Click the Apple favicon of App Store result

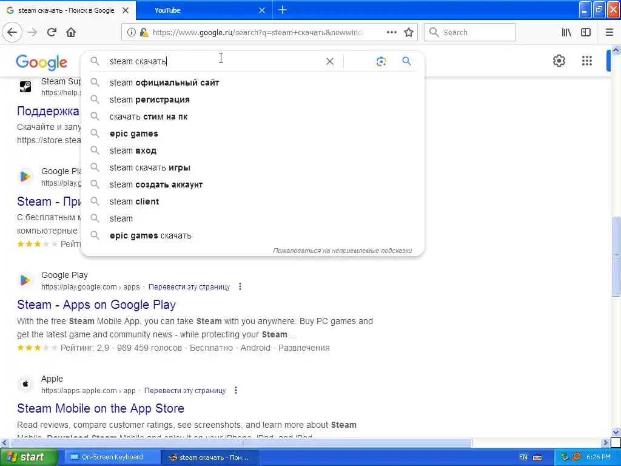tap(25, 384)
